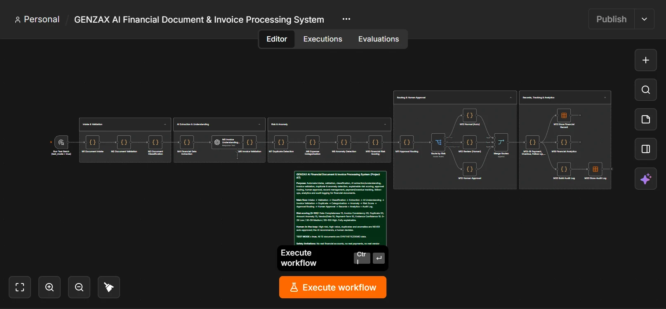This screenshot has width=666, height=309.
Task: Select the M12 Normal (Auto) node
Action: click(x=470, y=116)
